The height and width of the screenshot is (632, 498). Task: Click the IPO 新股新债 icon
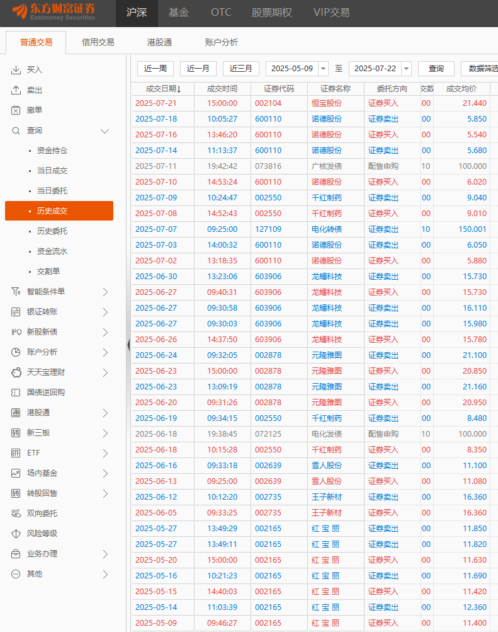coord(16,331)
